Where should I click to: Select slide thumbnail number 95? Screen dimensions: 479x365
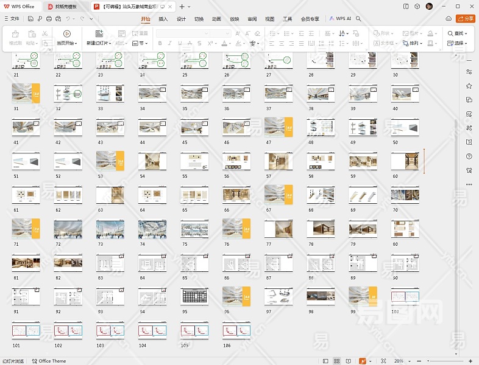pyautogui.click(x=193, y=297)
